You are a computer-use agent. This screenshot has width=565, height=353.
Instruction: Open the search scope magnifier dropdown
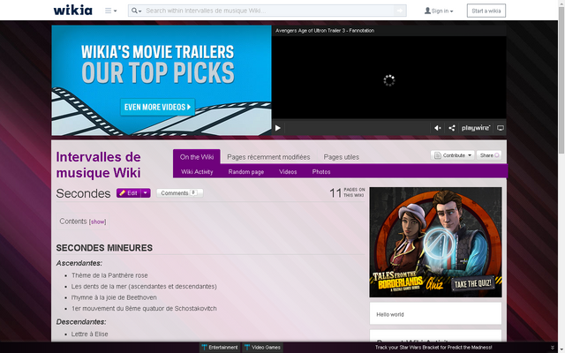[x=136, y=11]
